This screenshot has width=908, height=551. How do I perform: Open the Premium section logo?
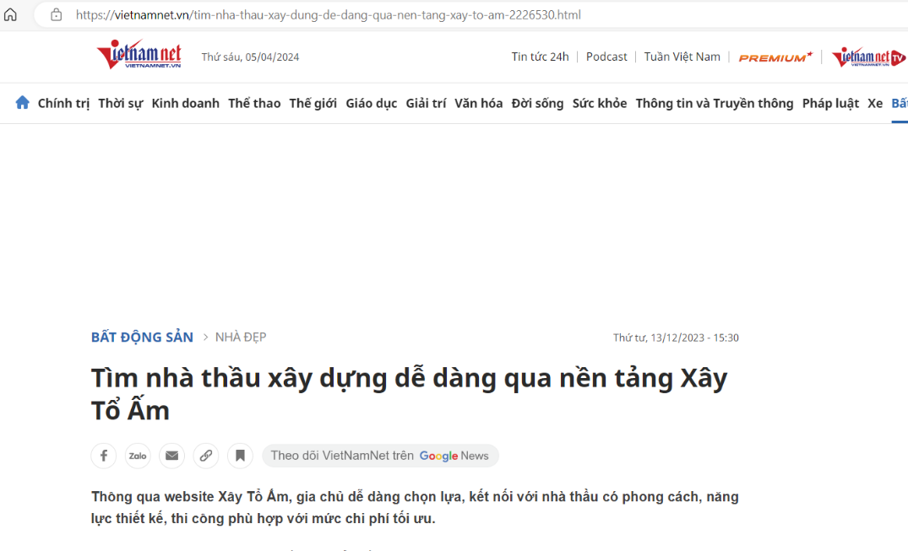tap(775, 57)
